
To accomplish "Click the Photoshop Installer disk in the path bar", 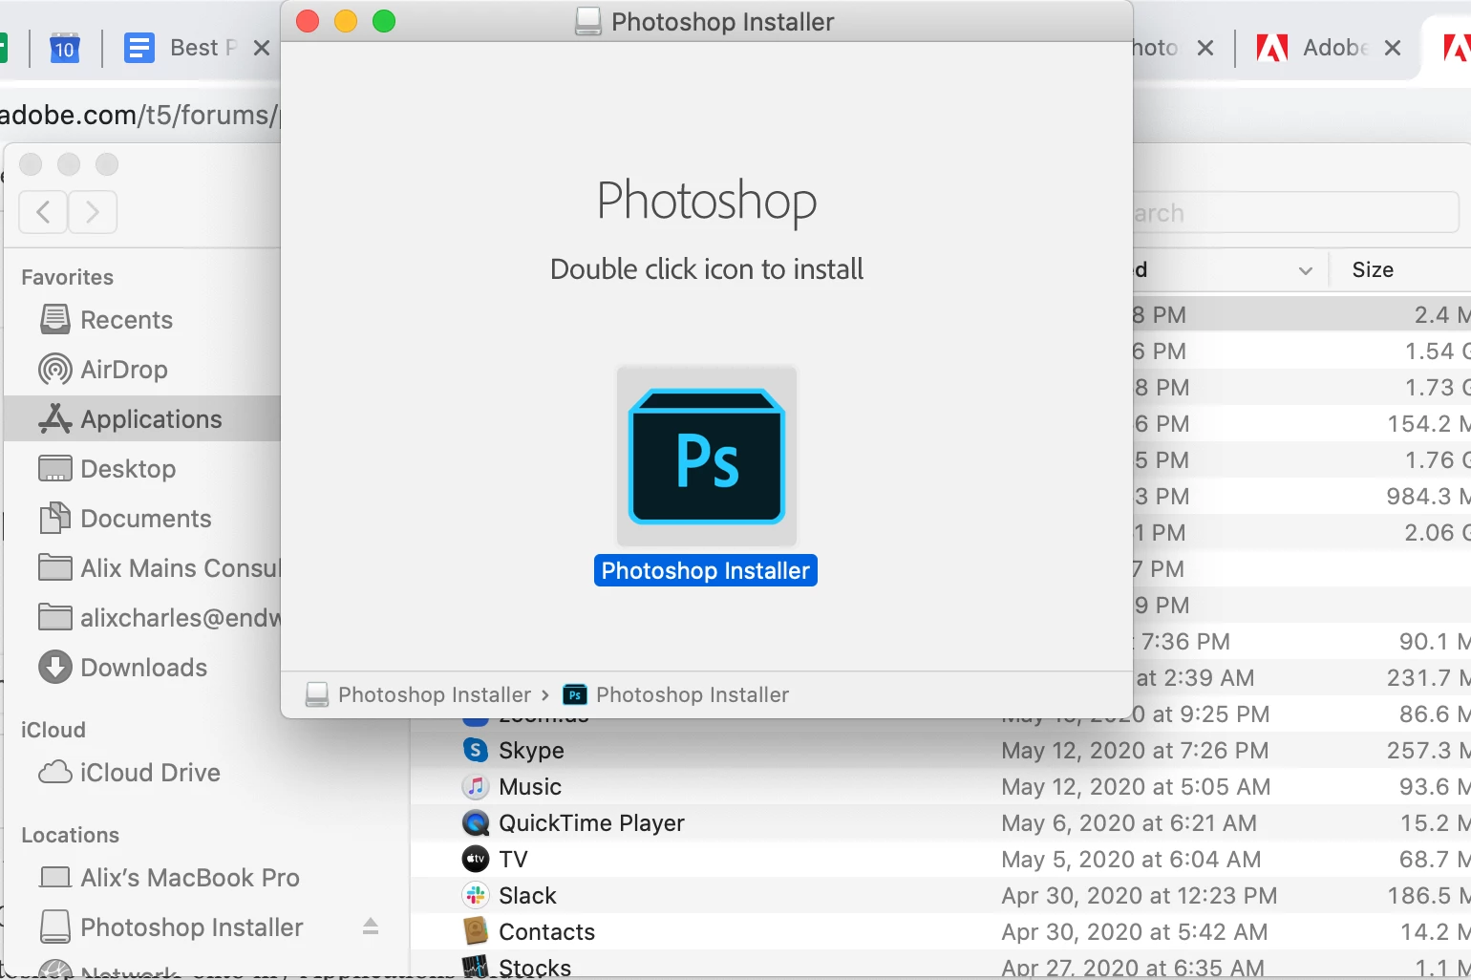I will pos(418,694).
